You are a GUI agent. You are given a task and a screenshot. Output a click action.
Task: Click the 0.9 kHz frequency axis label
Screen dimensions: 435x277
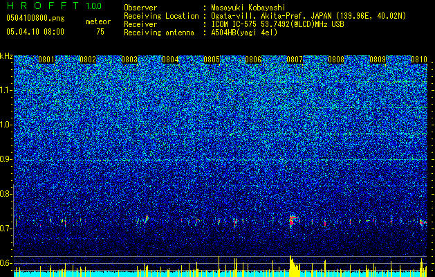(x=6, y=159)
